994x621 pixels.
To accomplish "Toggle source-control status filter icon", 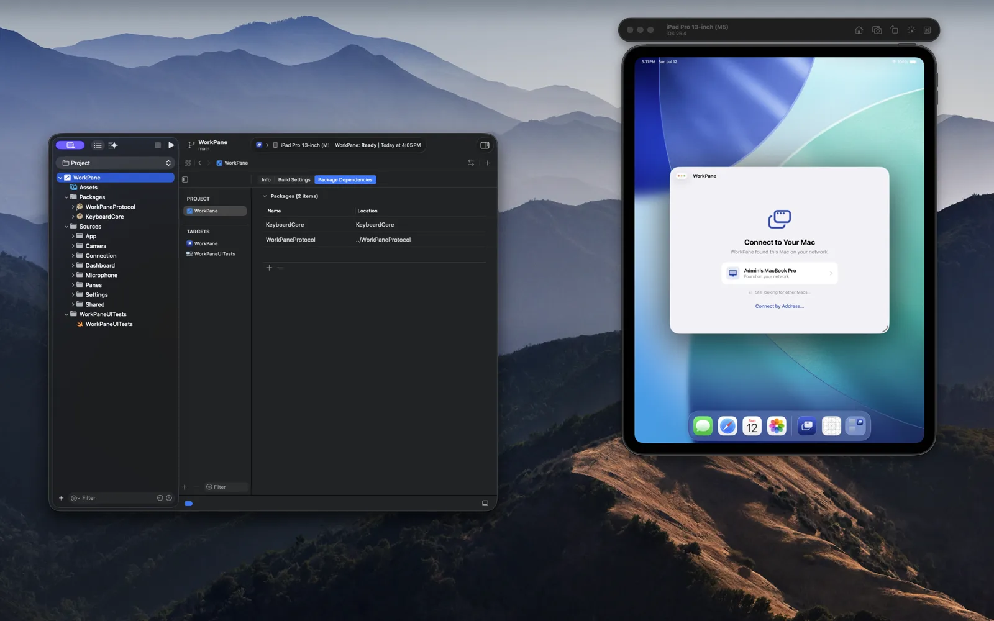I will tap(169, 498).
